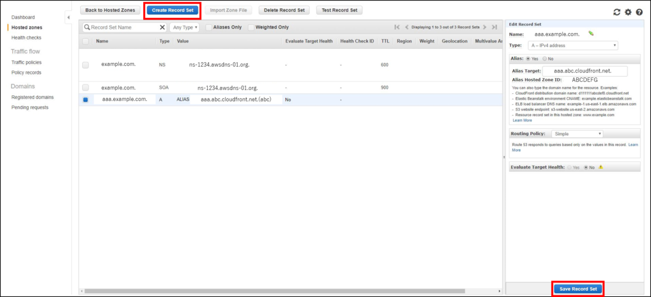Screen dimensions: 651x297
Task: Click the warning icon beside Evaluate Target Health
Action: pyautogui.click(x=600, y=168)
